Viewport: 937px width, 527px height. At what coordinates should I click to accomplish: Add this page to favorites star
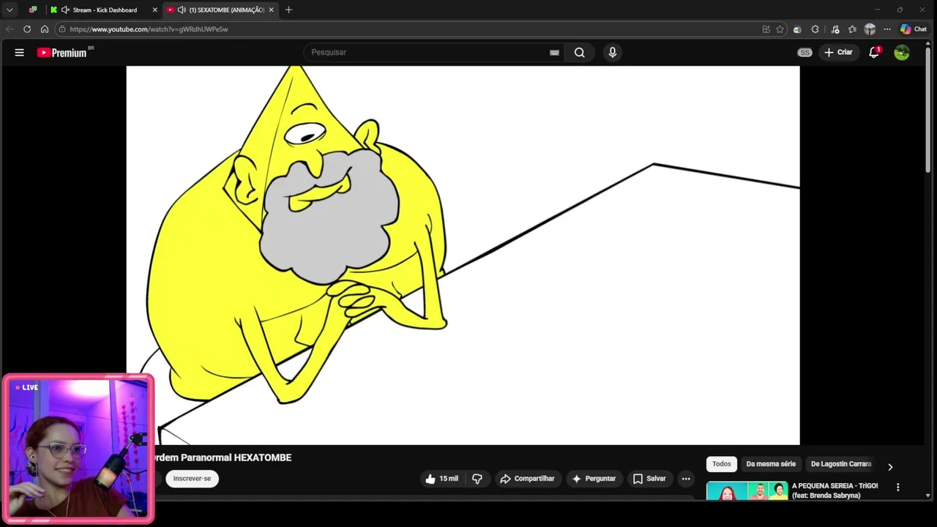(x=780, y=29)
